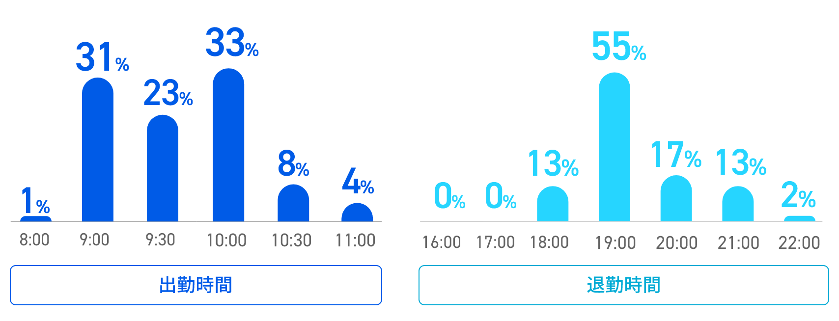
Task: Click the 出勤時間 button
Action: (x=196, y=285)
